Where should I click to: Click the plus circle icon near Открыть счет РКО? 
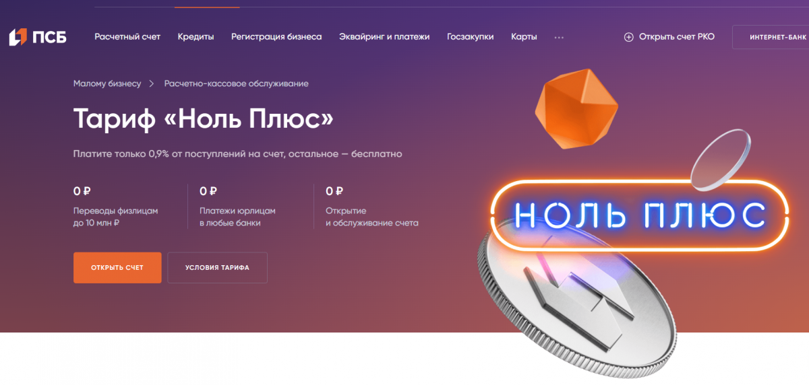(628, 37)
